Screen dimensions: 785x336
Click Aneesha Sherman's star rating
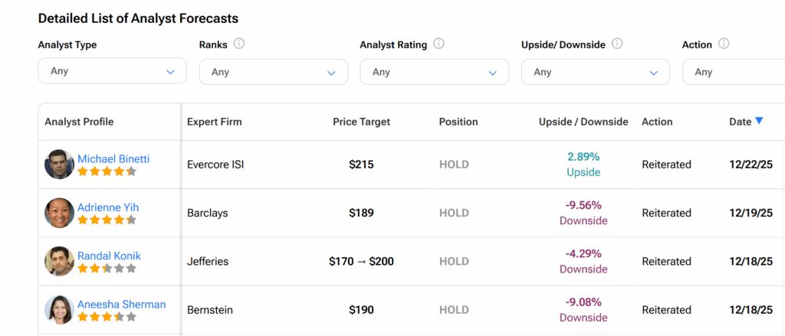(x=107, y=317)
